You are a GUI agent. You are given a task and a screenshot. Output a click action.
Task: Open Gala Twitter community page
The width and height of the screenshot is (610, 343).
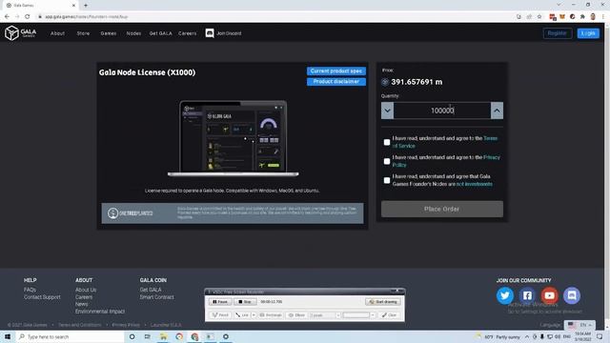coord(504,295)
